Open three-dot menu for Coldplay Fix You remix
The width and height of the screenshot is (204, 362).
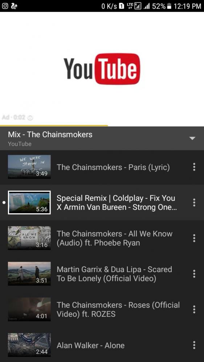[x=194, y=203]
